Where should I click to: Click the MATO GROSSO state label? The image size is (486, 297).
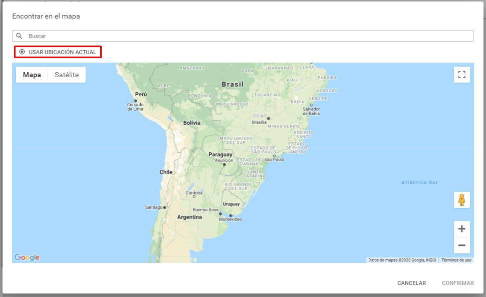(232, 104)
